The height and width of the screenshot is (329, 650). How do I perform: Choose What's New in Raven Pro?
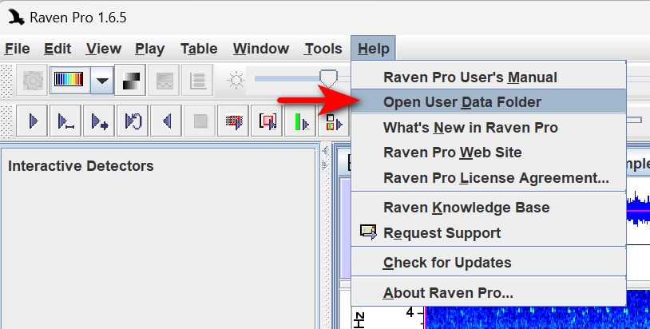point(489,127)
